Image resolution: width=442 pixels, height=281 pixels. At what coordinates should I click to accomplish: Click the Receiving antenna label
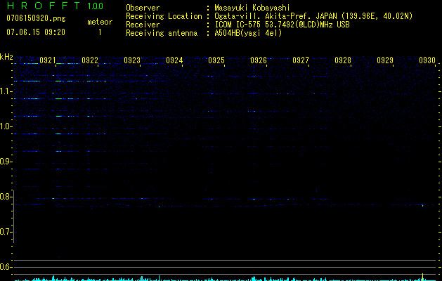pos(162,33)
